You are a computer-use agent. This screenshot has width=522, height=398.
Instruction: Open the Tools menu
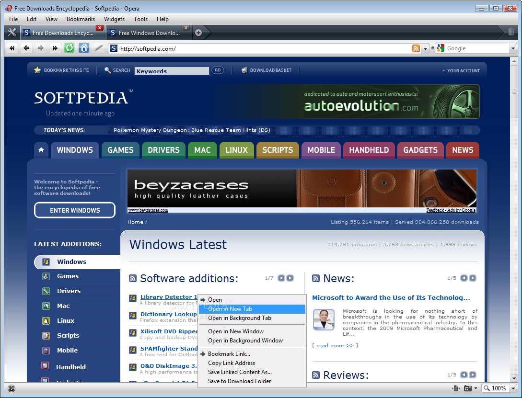point(140,19)
